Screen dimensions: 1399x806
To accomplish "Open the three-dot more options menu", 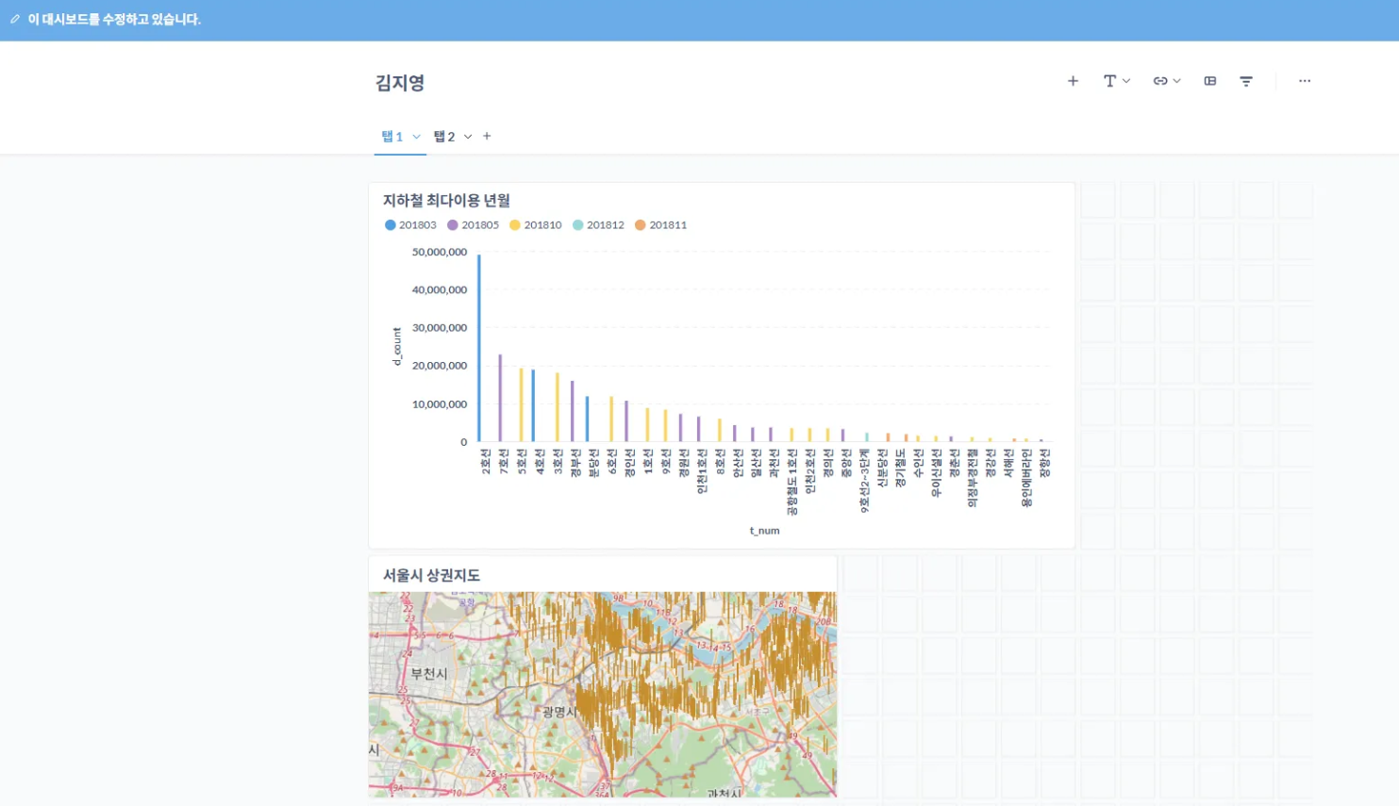I will (x=1305, y=81).
